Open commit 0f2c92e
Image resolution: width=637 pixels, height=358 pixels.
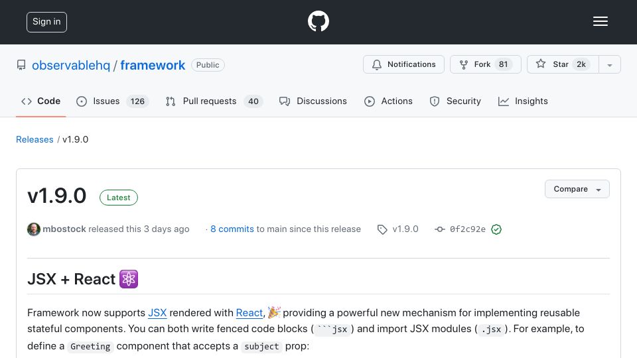(x=468, y=229)
